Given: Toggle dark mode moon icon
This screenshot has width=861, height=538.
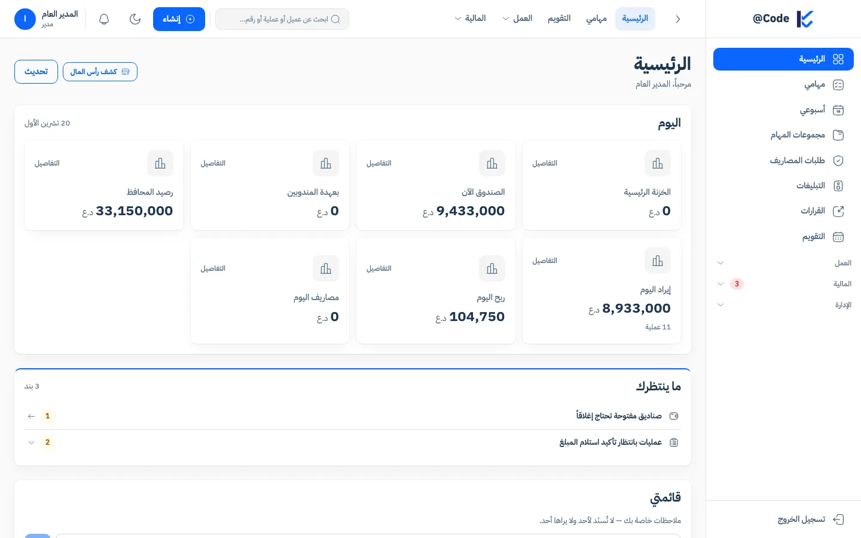Looking at the screenshot, I should click(x=135, y=19).
